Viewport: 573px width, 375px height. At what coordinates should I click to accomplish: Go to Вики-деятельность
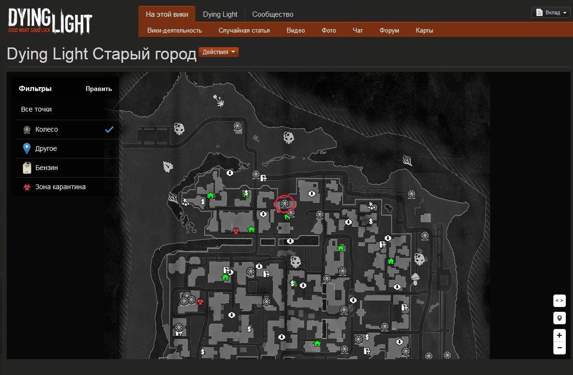click(x=174, y=30)
